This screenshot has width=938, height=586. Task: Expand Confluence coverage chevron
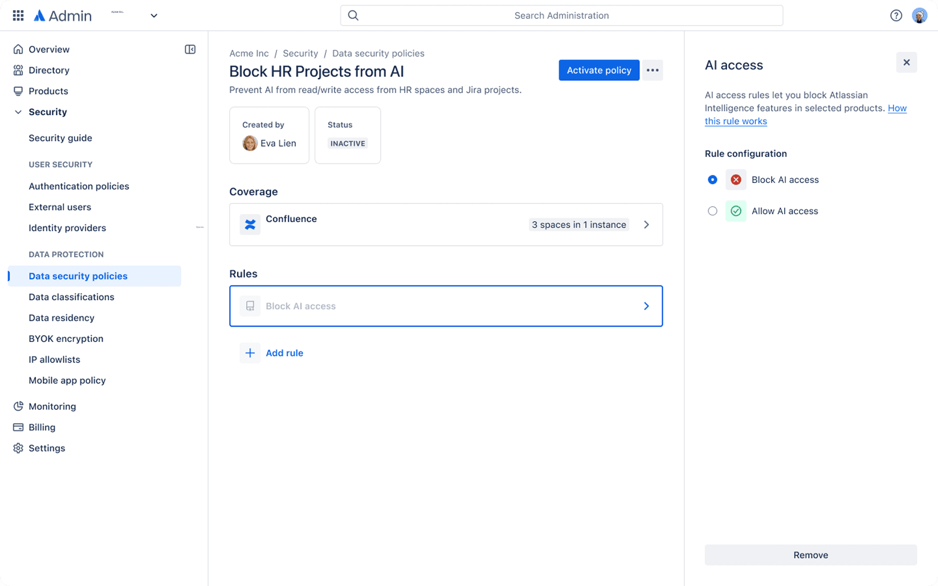coord(646,225)
